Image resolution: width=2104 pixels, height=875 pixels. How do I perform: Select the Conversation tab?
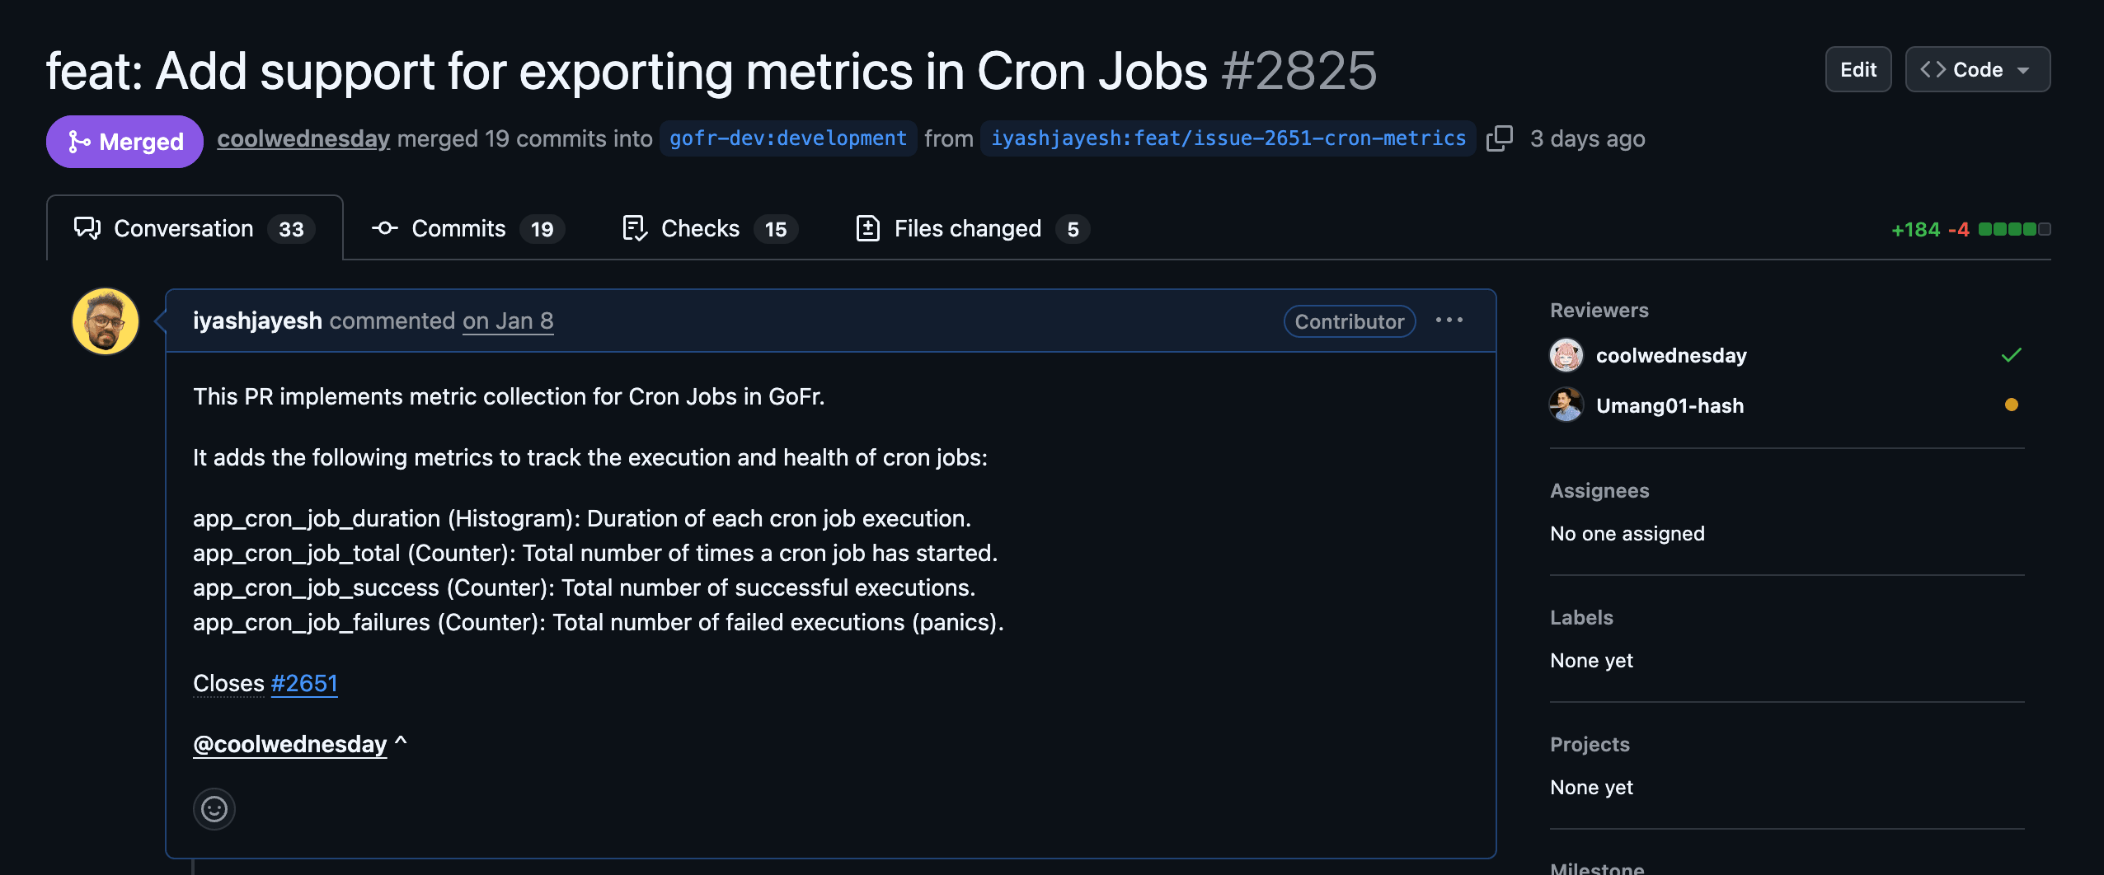point(195,229)
